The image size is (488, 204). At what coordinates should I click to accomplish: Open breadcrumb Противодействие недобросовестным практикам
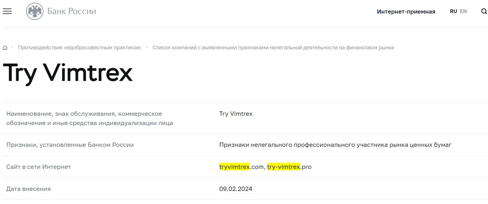pos(79,47)
